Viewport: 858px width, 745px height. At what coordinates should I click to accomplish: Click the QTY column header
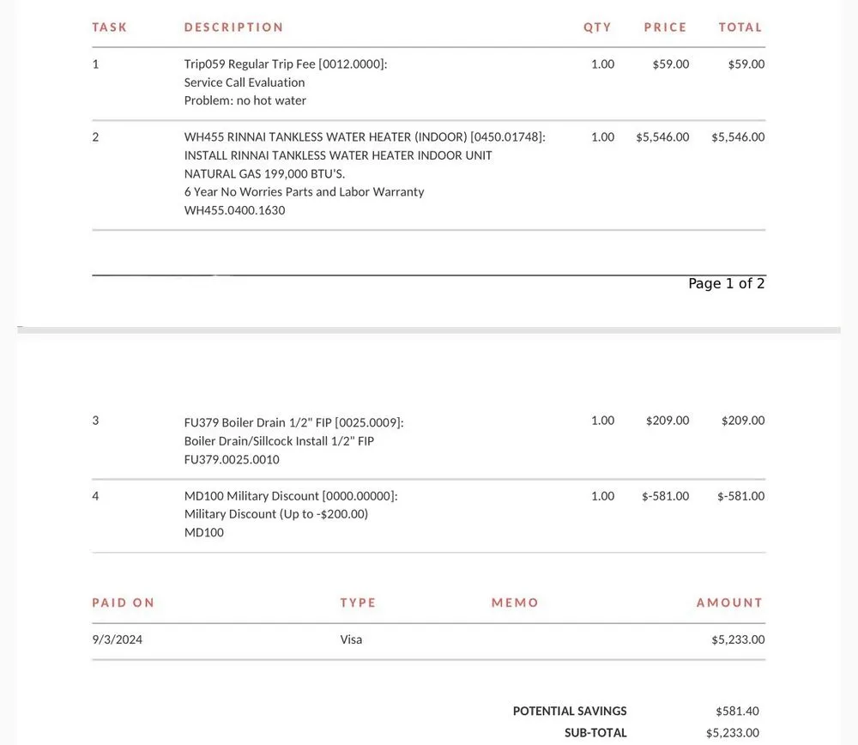(x=597, y=27)
